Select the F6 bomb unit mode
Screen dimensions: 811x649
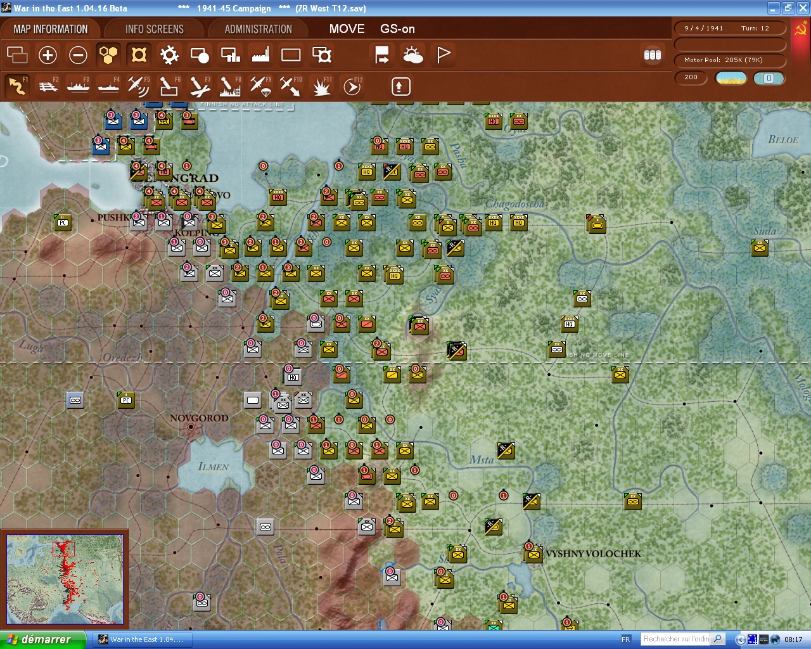[x=169, y=86]
